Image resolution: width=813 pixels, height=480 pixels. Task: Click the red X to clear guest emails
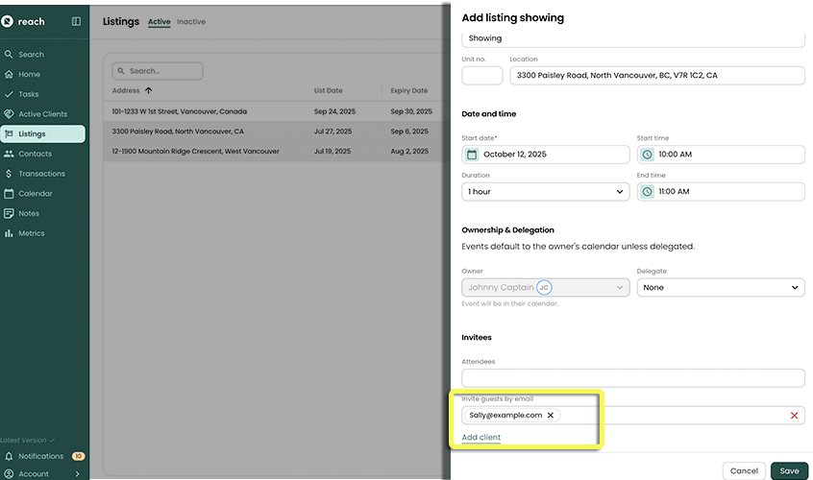click(794, 416)
